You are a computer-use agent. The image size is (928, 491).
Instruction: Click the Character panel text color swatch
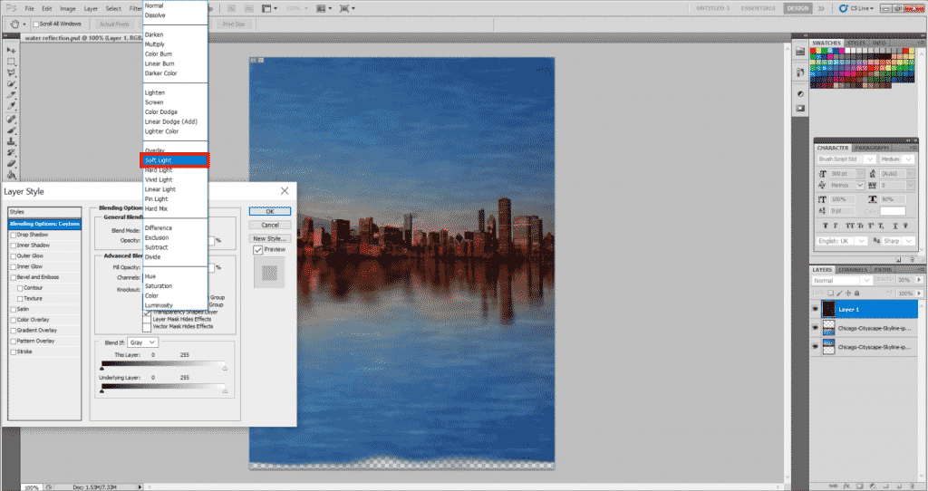coord(893,211)
